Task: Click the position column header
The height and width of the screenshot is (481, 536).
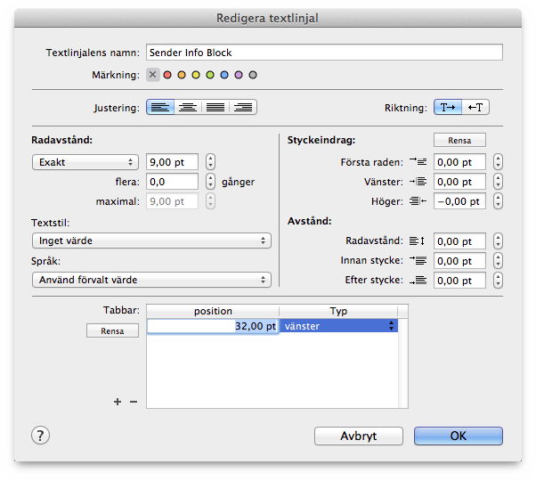Action: [x=213, y=311]
